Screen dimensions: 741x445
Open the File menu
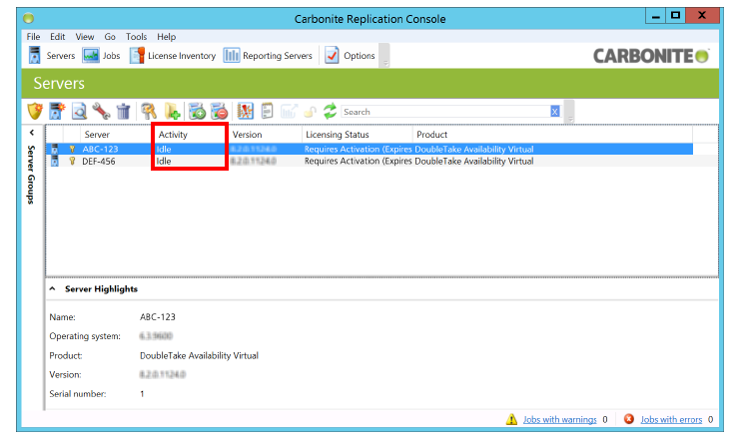(x=33, y=36)
